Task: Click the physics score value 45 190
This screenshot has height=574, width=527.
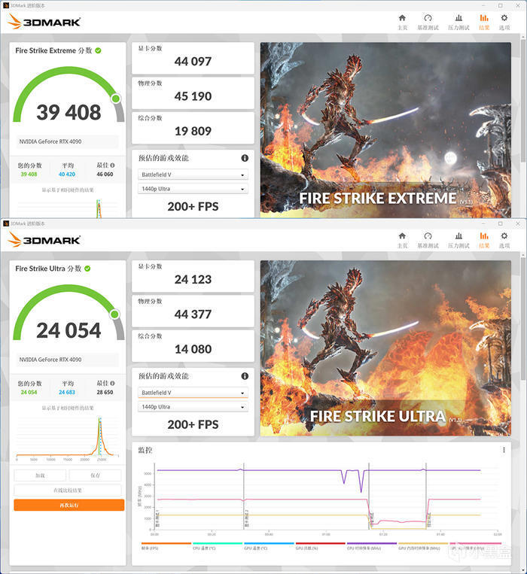Action: (193, 96)
